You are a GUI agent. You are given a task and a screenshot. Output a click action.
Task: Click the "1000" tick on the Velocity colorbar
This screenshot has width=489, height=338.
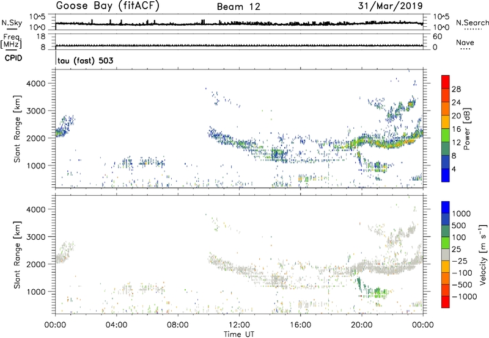[x=461, y=214]
